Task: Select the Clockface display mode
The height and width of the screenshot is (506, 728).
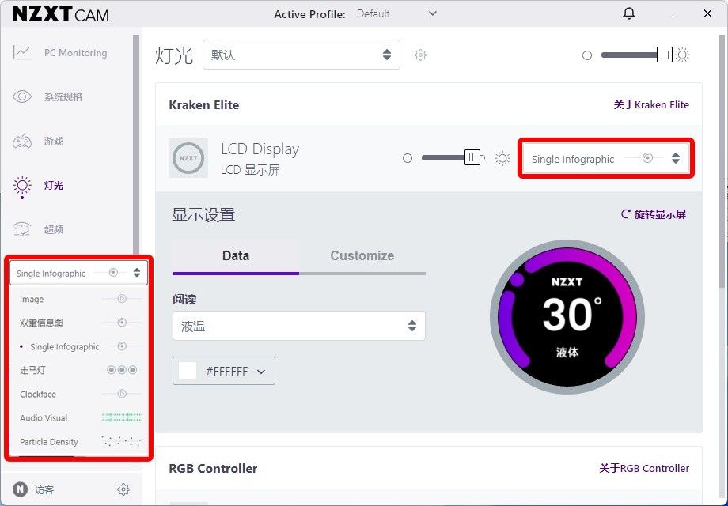Action: coord(78,395)
